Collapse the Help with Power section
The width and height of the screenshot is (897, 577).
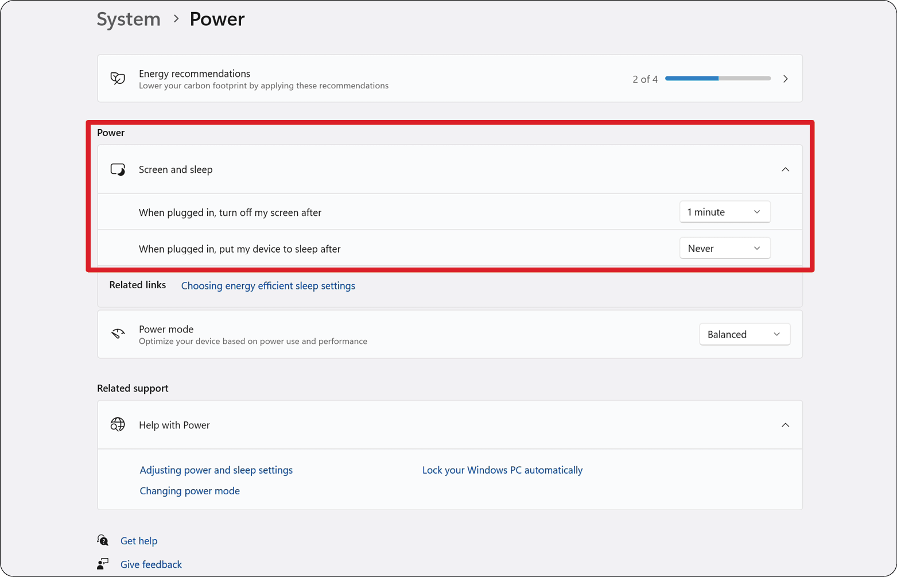785,425
